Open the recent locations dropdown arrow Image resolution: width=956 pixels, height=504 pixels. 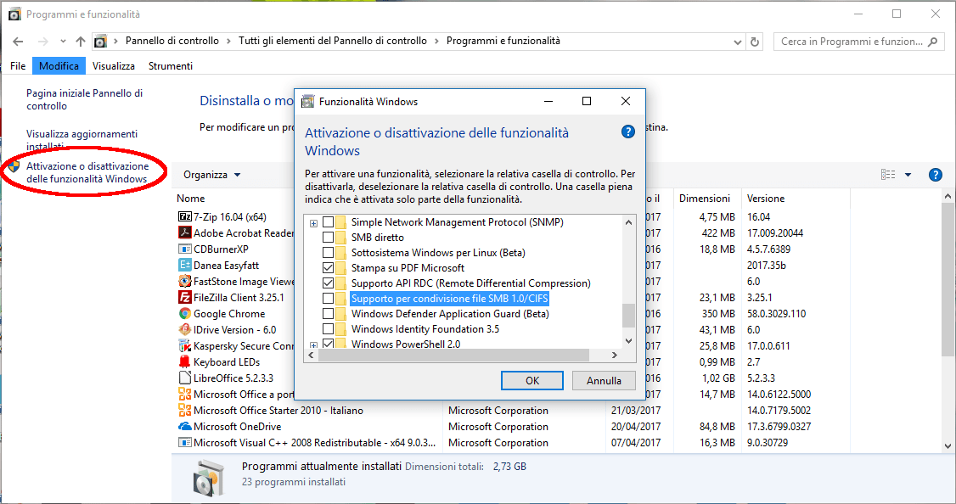(x=63, y=42)
